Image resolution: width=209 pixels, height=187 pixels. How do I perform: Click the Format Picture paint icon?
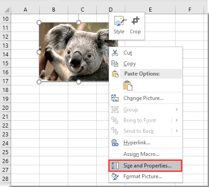pos(115,176)
